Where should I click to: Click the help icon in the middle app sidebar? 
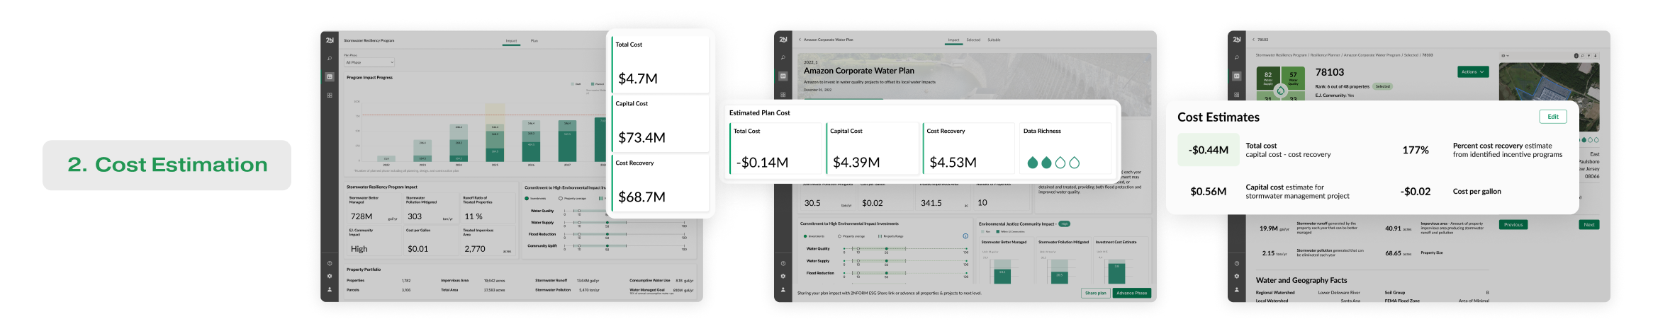click(x=783, y=263)
